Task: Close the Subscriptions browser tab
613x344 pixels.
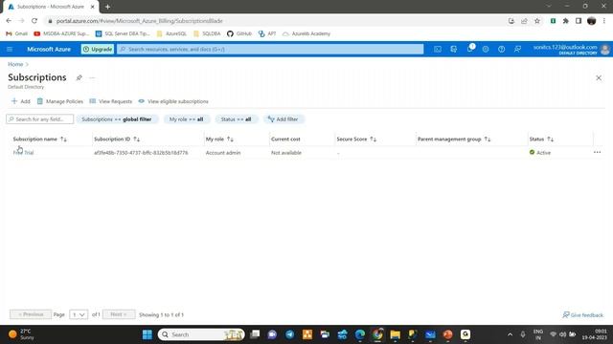Action: [93, 7]
